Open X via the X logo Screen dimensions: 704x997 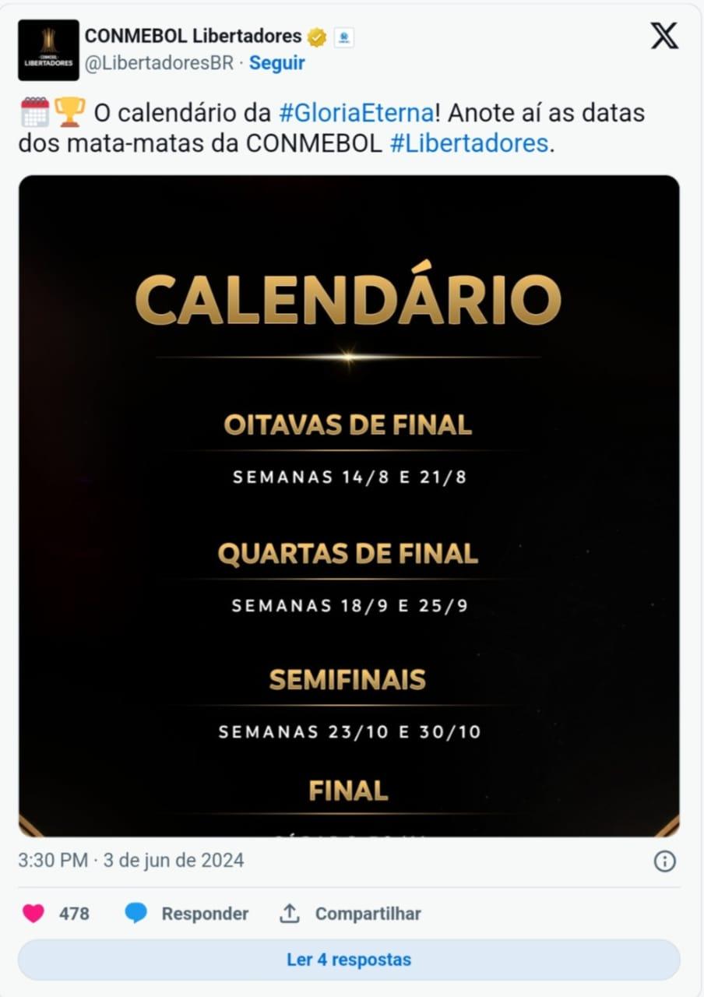[x=664, y=36]
